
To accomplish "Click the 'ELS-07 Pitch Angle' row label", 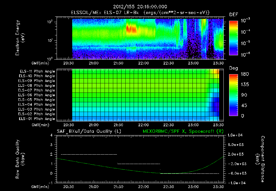I will pyautogui.click(x=37, y=90).
